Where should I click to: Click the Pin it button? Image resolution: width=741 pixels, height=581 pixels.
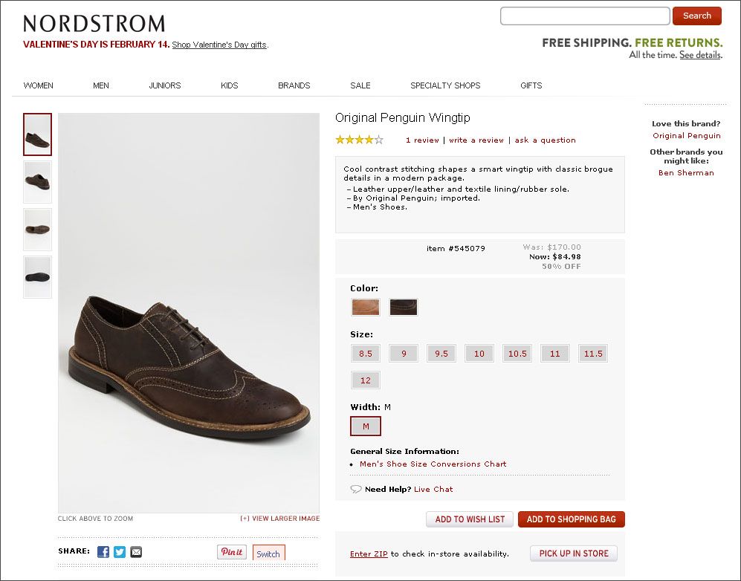[x=232, y=552]
